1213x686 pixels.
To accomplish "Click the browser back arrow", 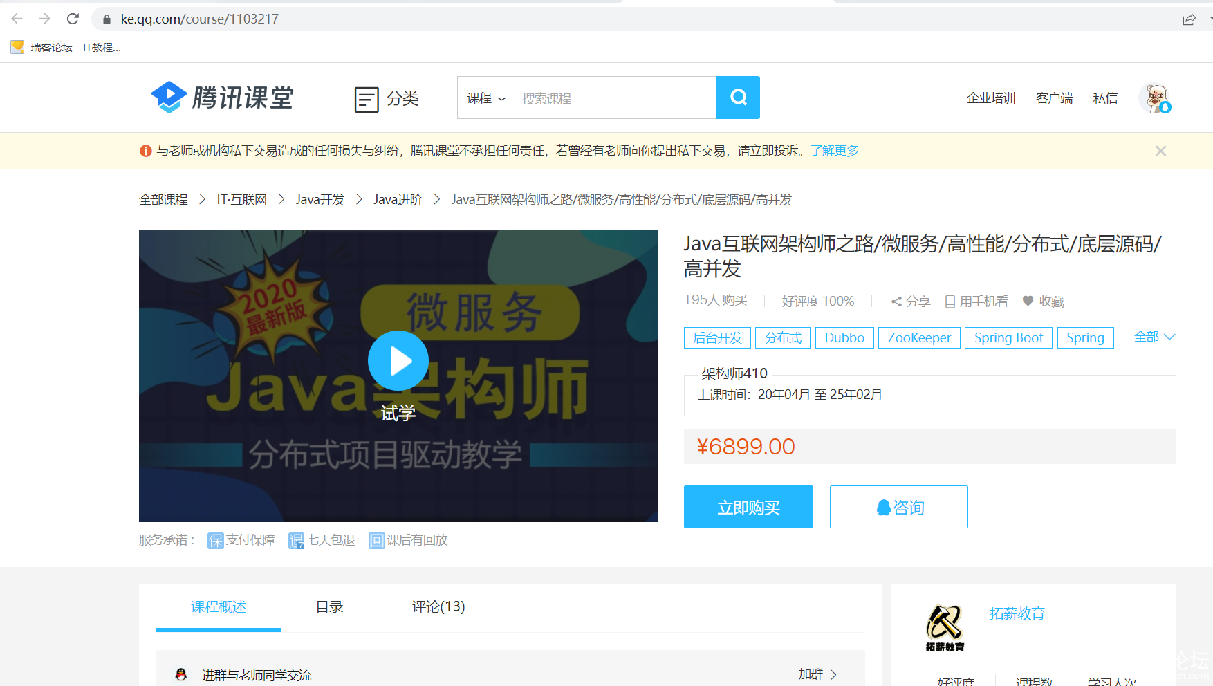I will point(17,19).
